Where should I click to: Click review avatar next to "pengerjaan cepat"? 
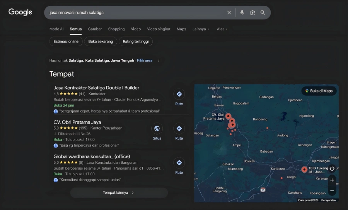(x=56, y=111)
